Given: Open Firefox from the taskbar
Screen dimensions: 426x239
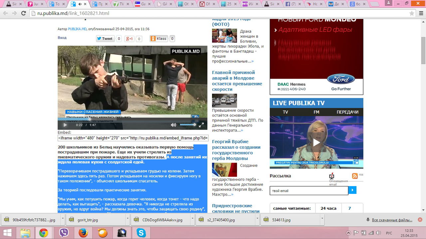Looking at the screenshot, I should tap(83, 233).
